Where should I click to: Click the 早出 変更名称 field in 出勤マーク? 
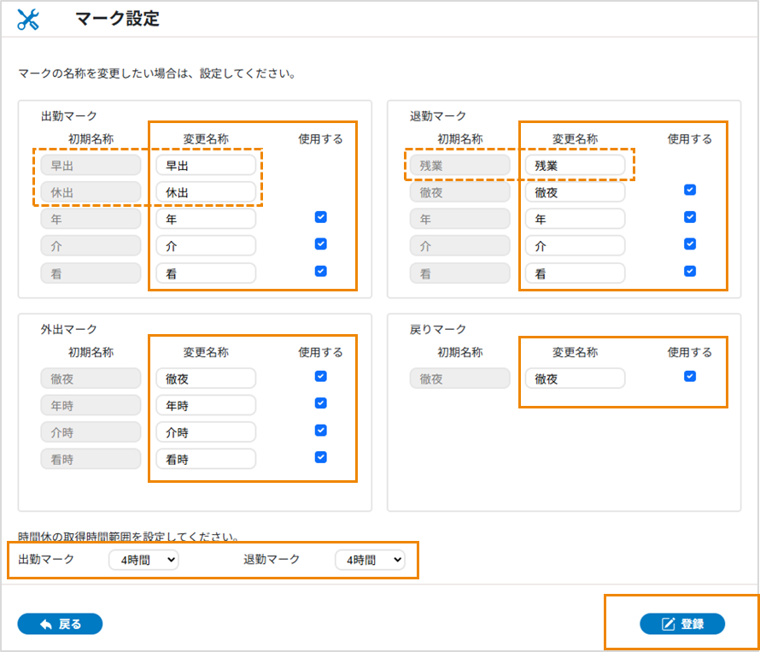206,166
